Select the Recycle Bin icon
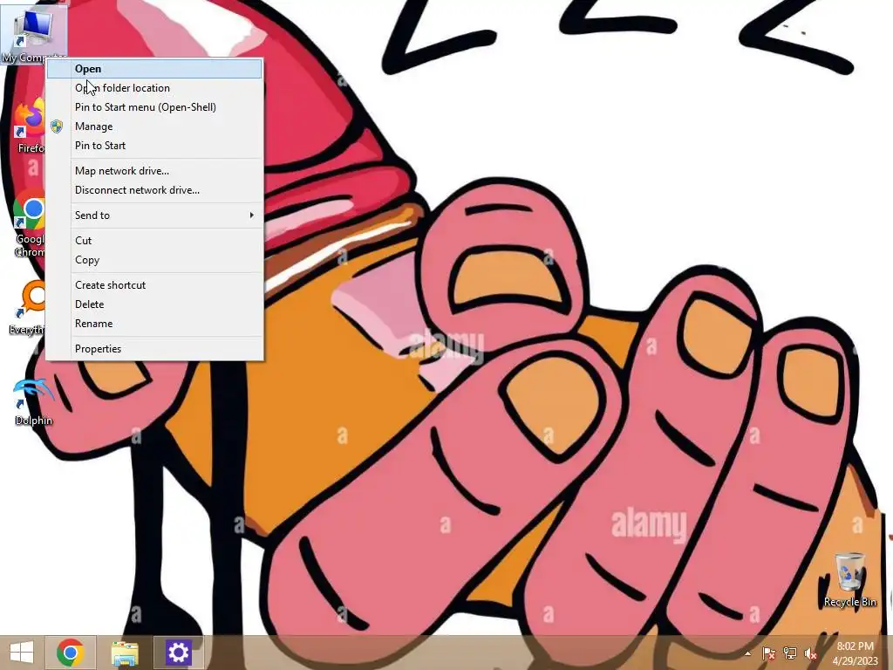893x670 pixels. tap(849, 580)
